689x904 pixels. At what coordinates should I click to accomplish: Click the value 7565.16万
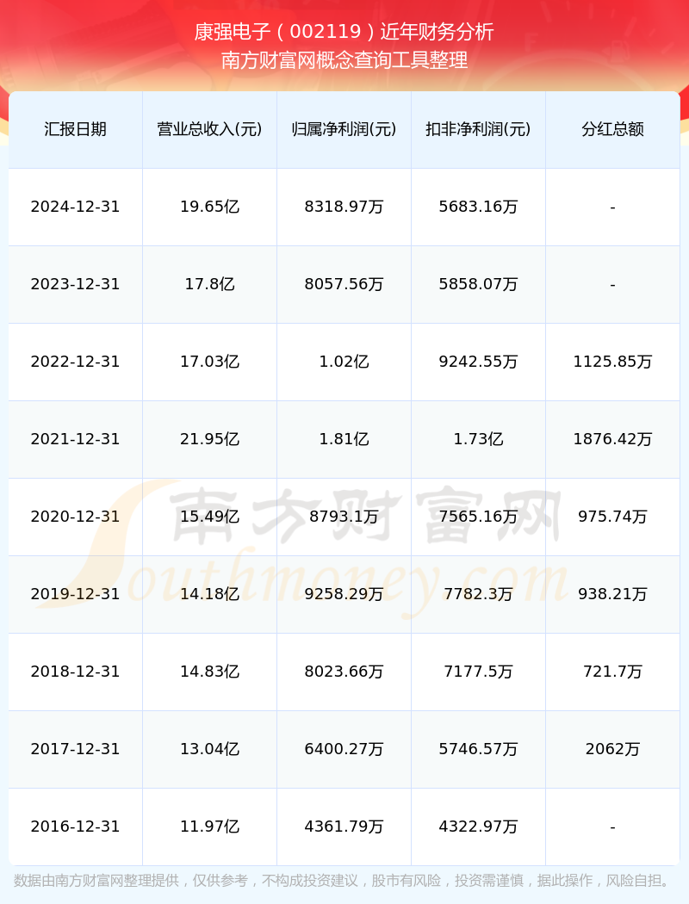click(x=479, y=517)
